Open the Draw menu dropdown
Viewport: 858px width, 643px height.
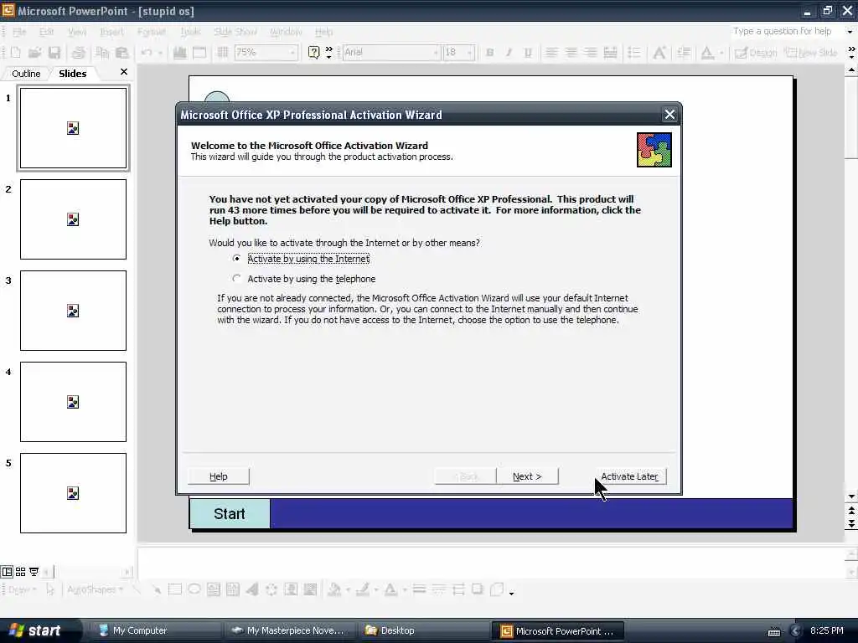pos(22,589)
